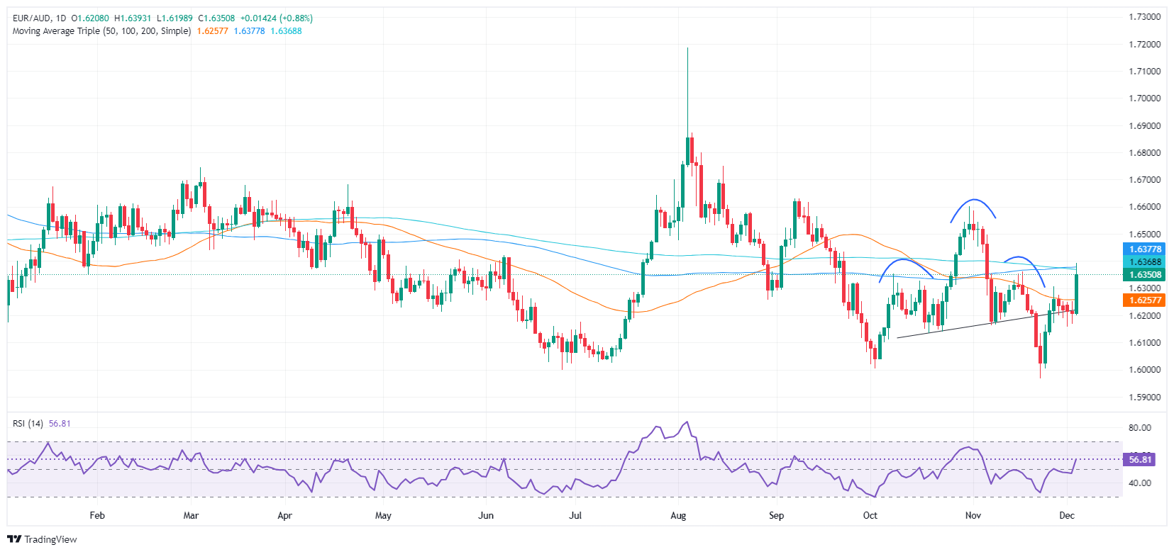Click the Nov label on time axis
Viewport: 1174px width, 552px height.
(x=973, y=516)
